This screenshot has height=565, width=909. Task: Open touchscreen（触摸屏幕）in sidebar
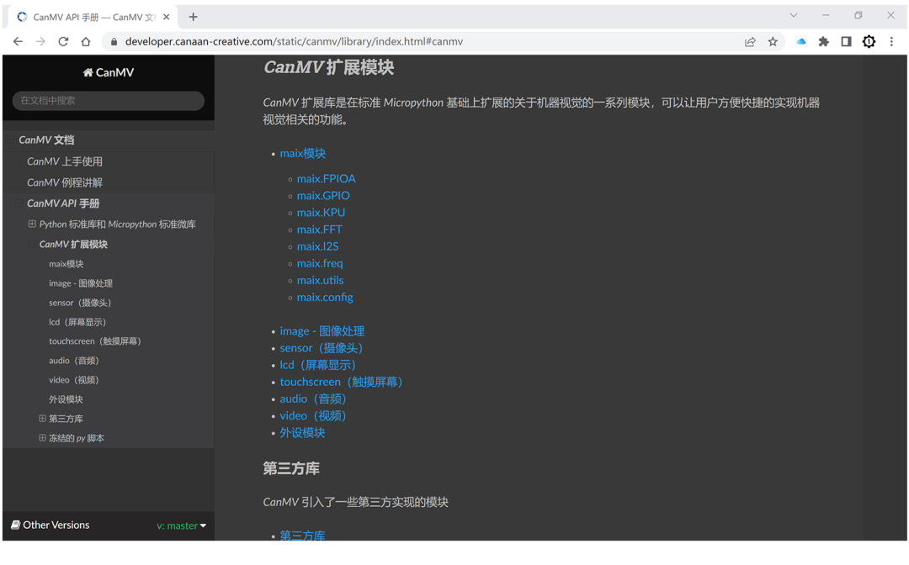(95, 341)
